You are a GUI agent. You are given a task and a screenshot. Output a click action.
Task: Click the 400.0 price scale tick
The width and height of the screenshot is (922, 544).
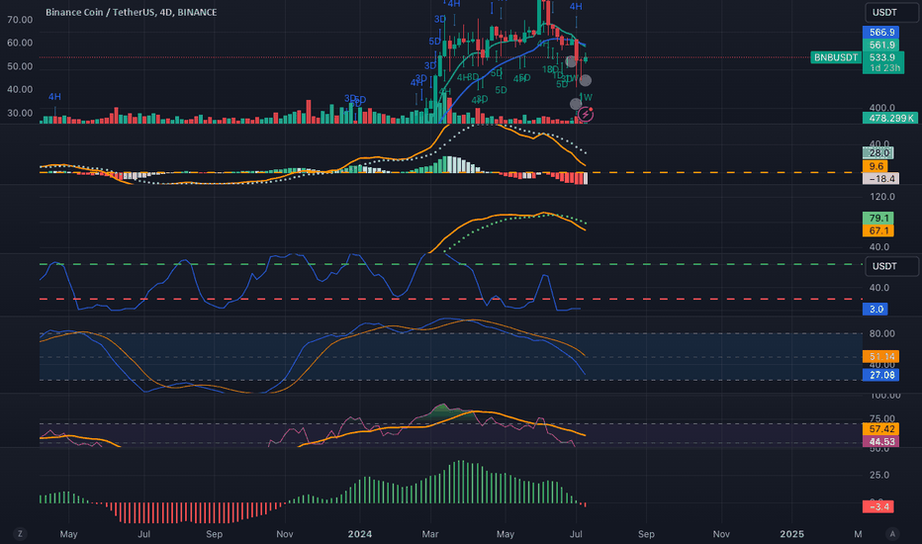point(882,108)
